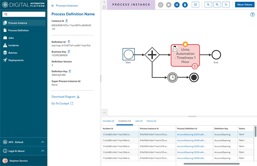Expand the Legal & About section
The image size is (257, 166).
pos(43,151)
